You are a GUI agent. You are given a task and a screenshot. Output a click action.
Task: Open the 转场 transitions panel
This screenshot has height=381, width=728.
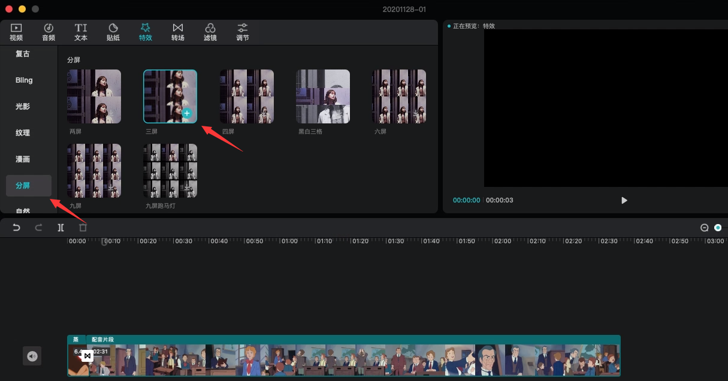point(178,32)
